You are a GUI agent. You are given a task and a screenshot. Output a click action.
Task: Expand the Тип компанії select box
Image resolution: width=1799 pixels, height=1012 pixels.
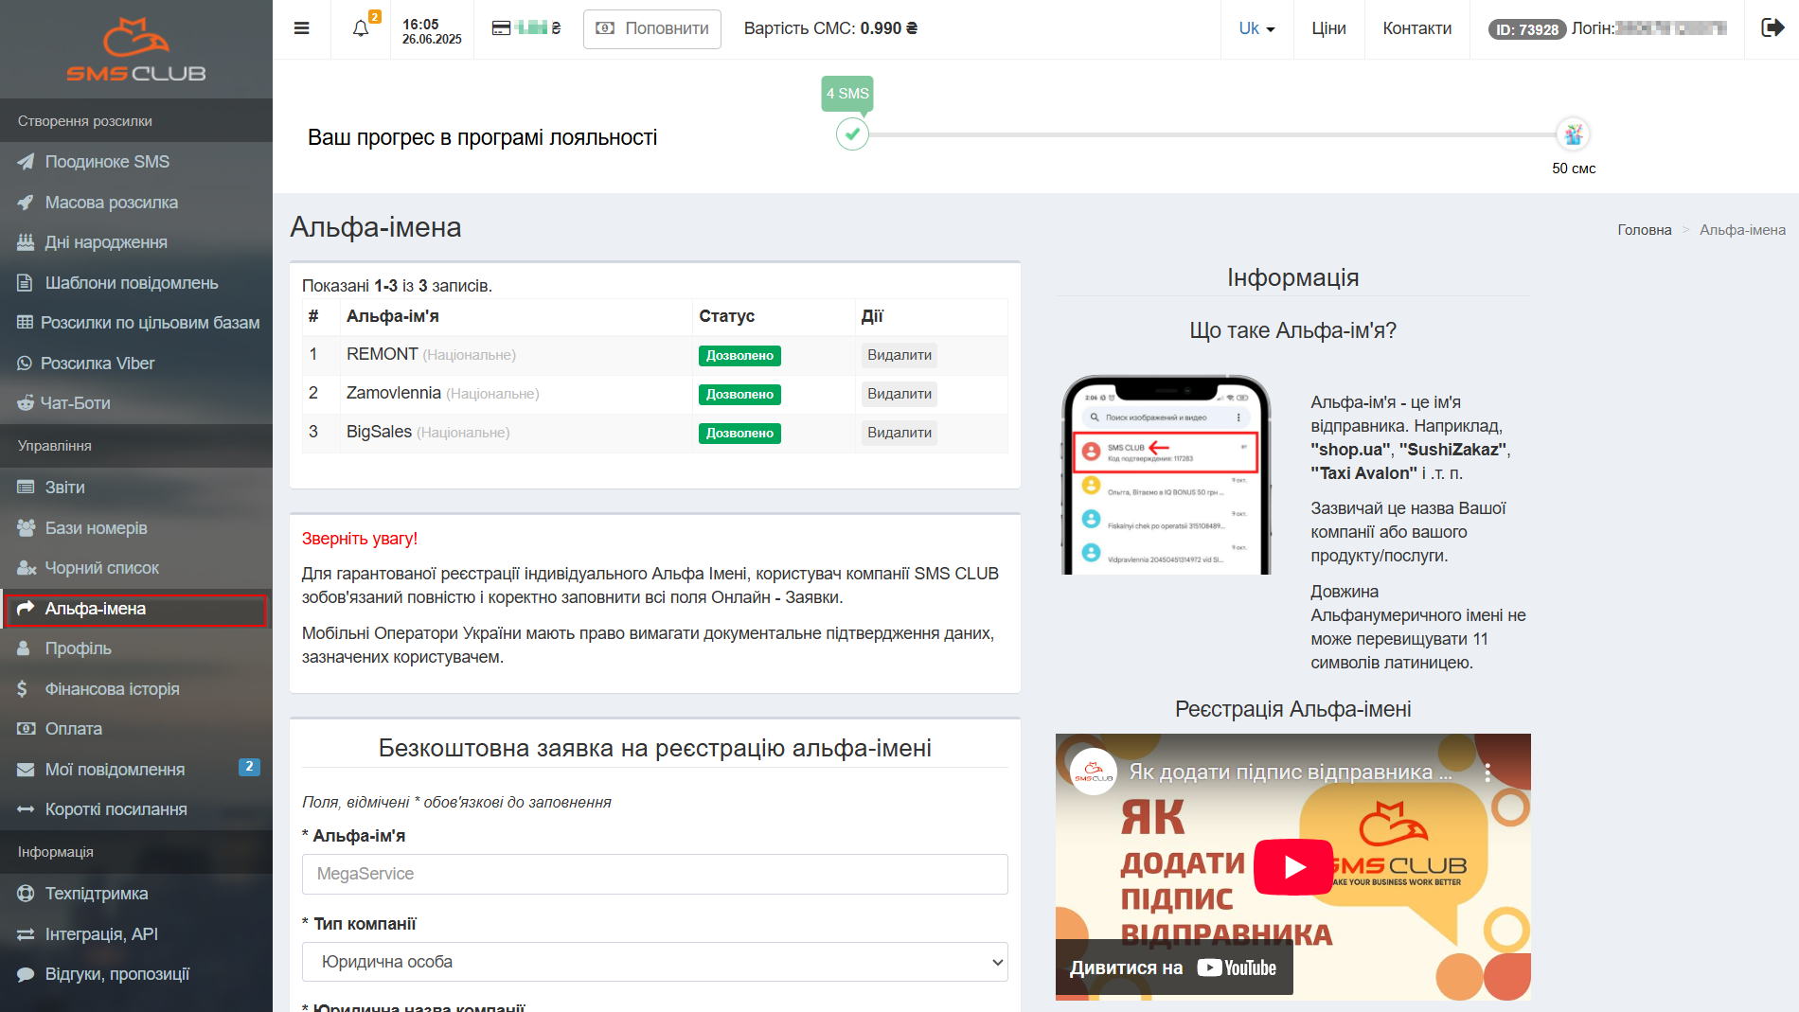655,962
